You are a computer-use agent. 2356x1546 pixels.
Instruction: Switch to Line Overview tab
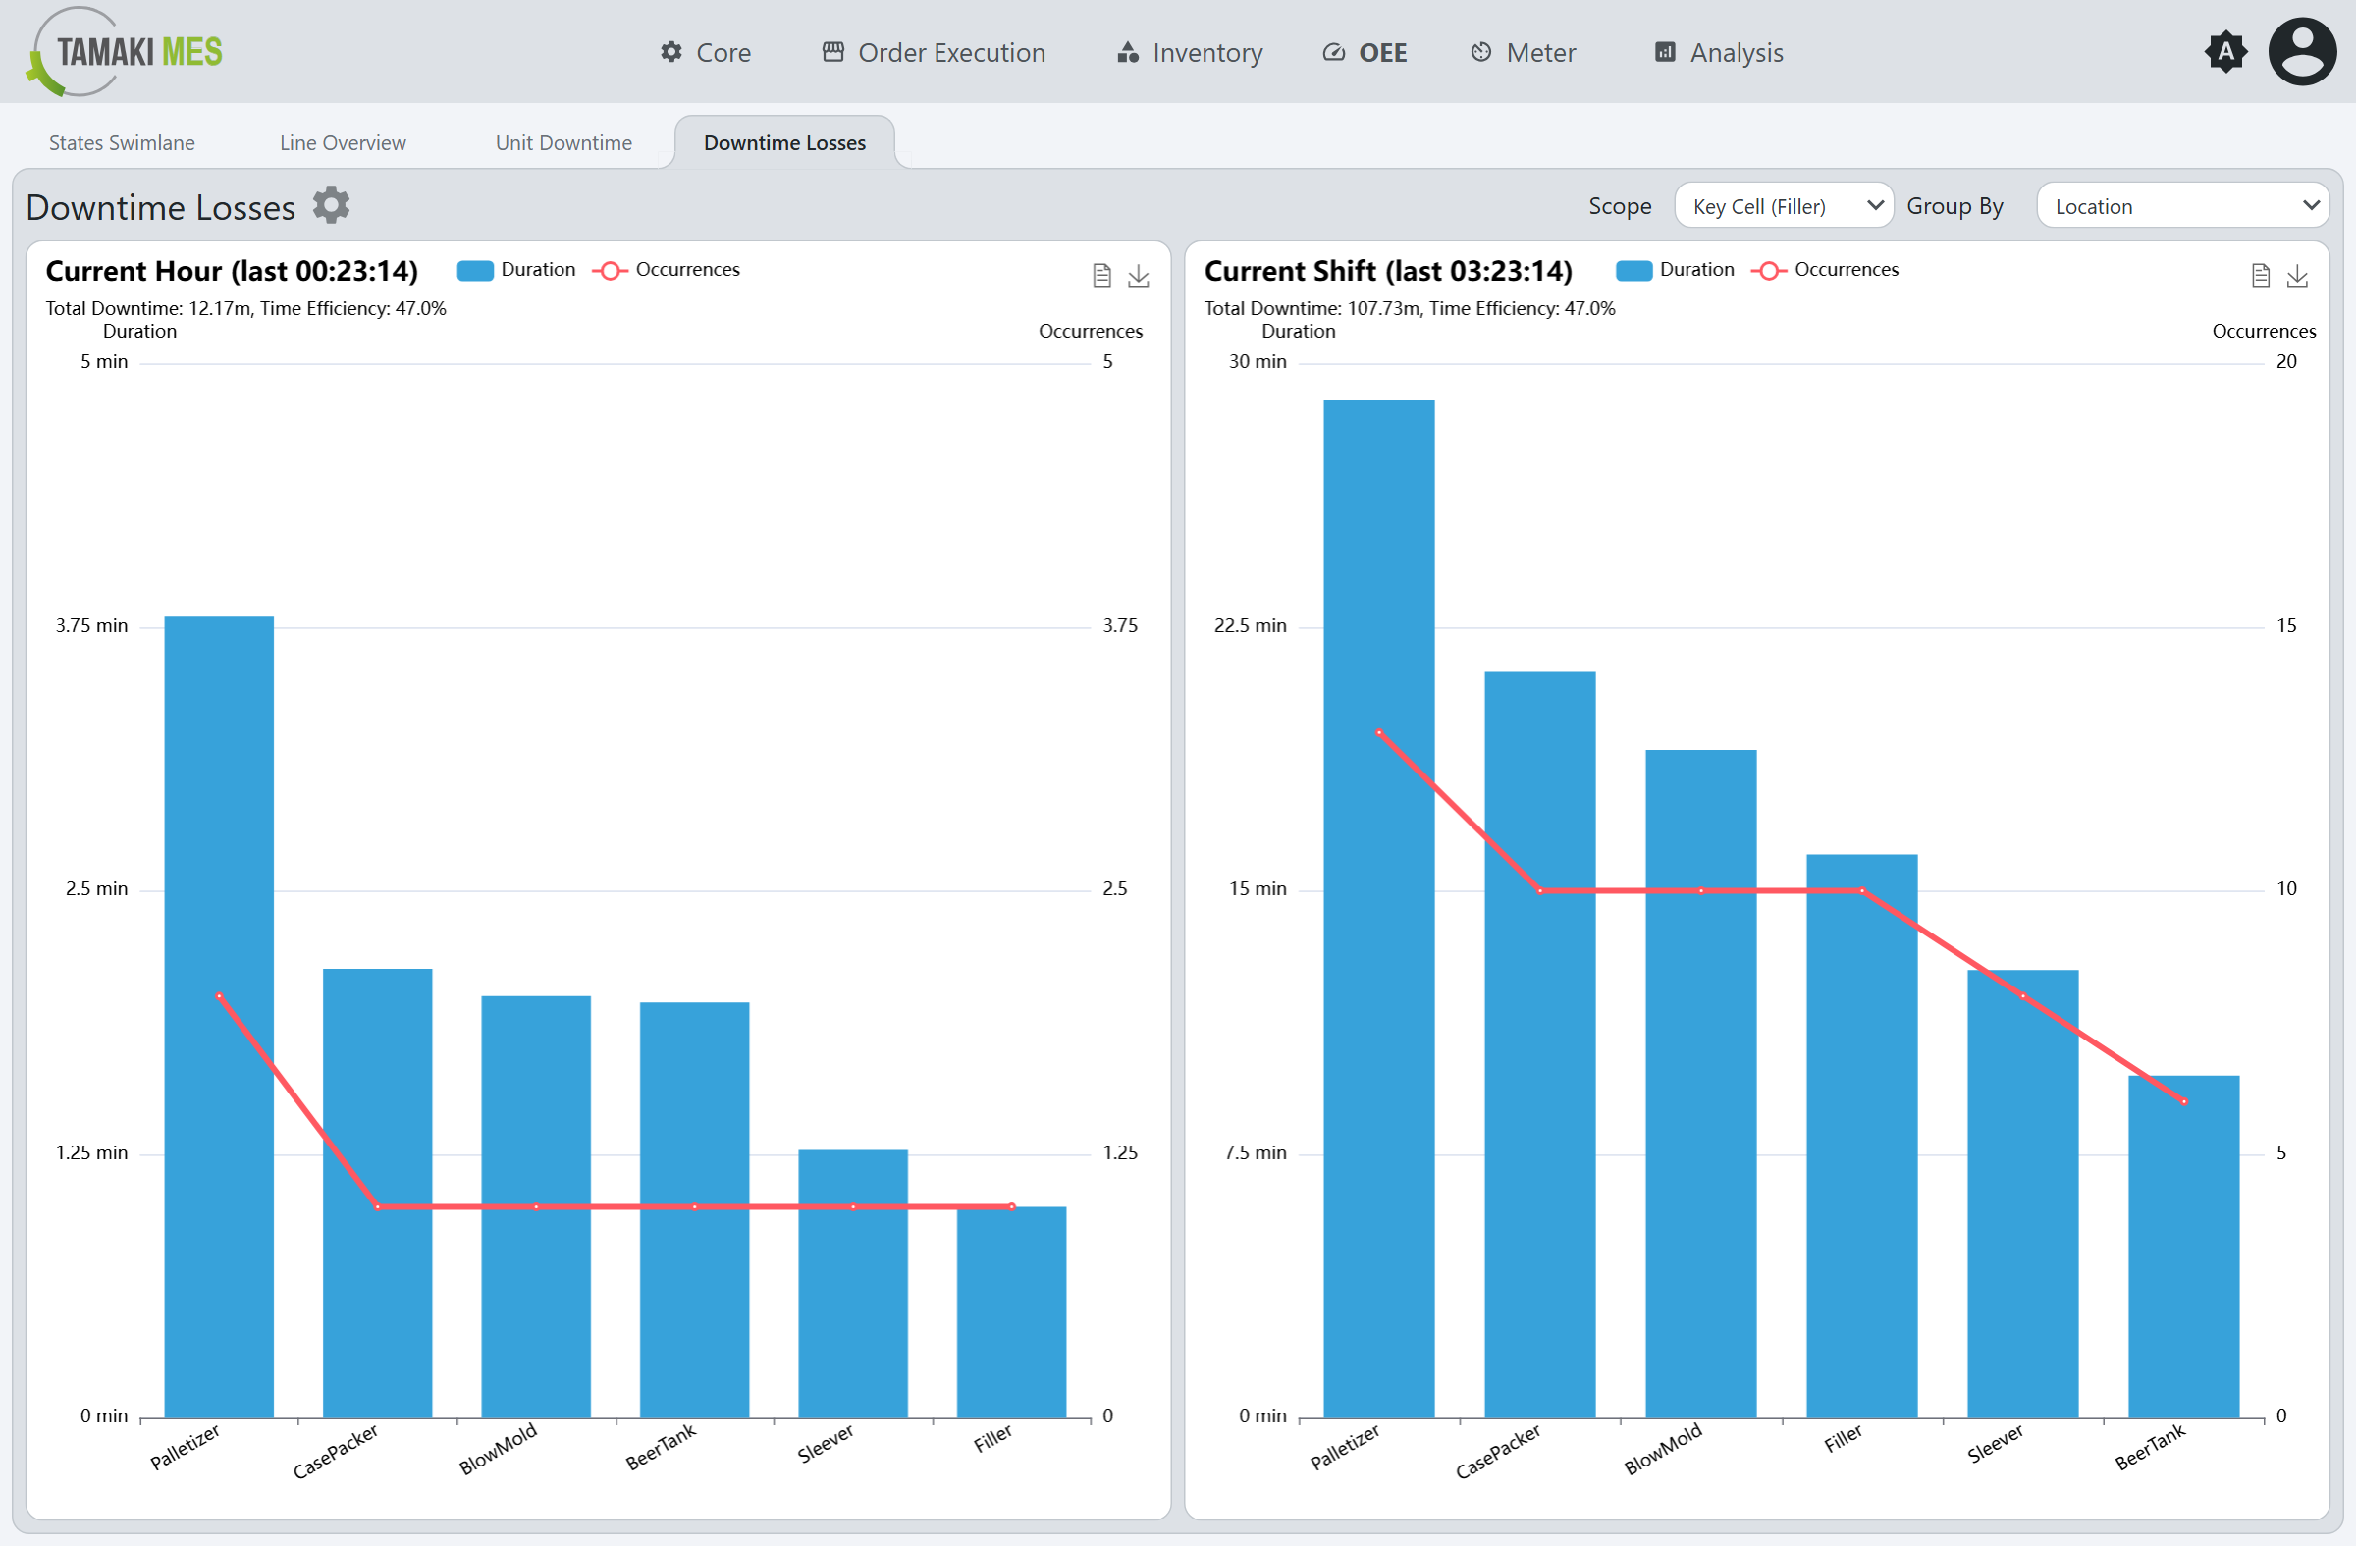pyautogui.click(x=343, y=142)
